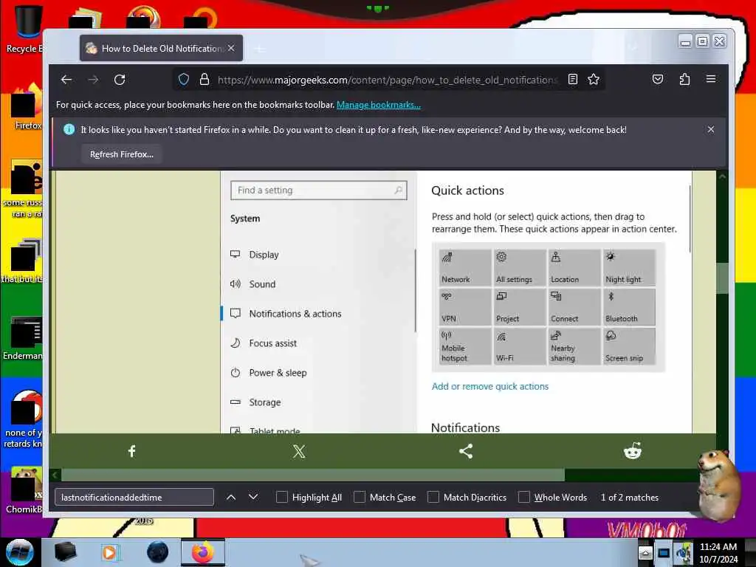The height and width of the screenshot is (567, 756).
Task: Click the page horizontal scrollbar
Action: [x=313, y=475]
